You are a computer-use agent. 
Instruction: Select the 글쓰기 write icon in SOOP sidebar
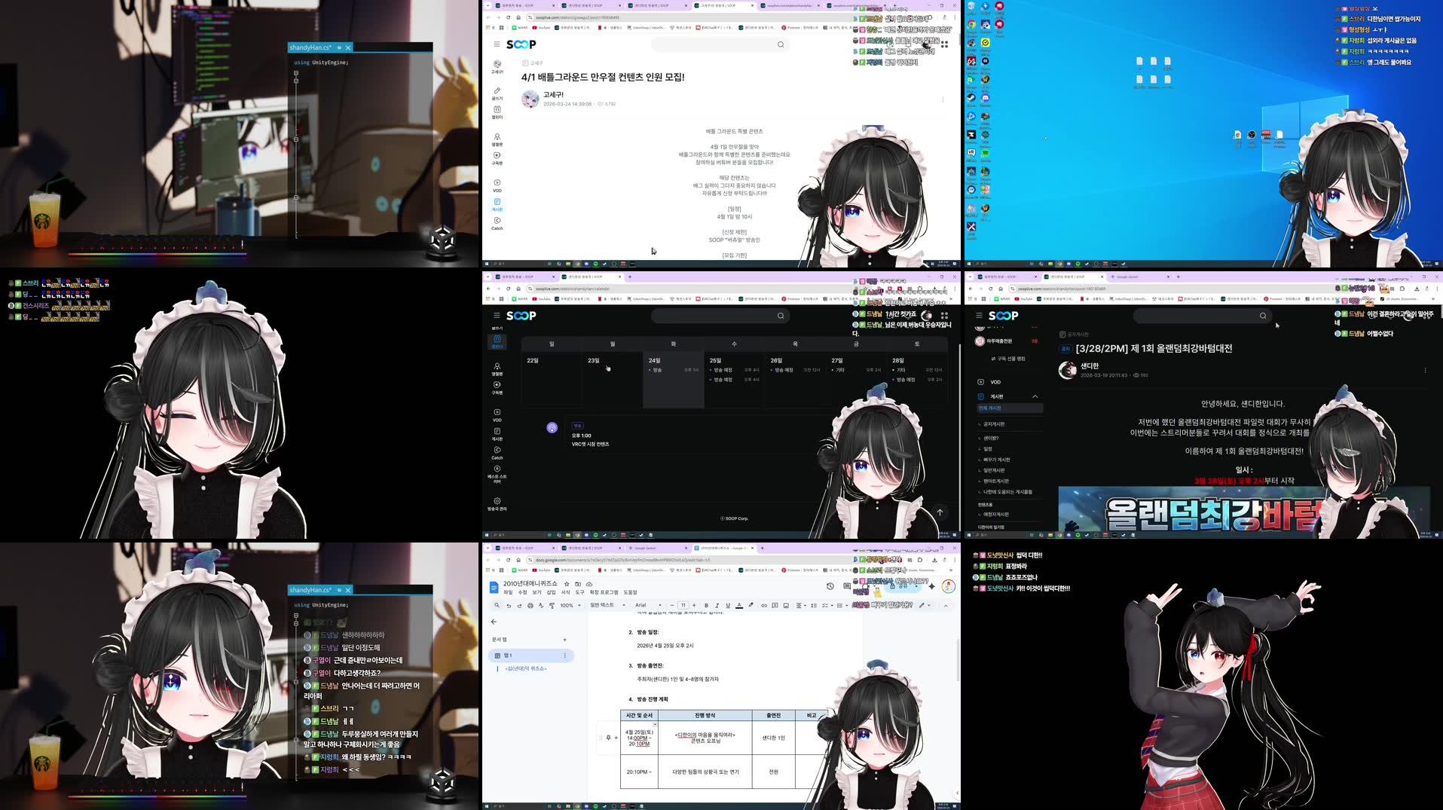click(x=497, y=89)
